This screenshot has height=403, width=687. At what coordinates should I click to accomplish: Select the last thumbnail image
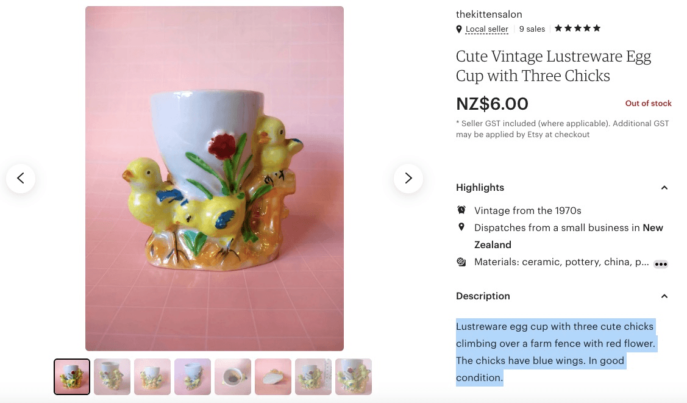[x=354, y=377]
